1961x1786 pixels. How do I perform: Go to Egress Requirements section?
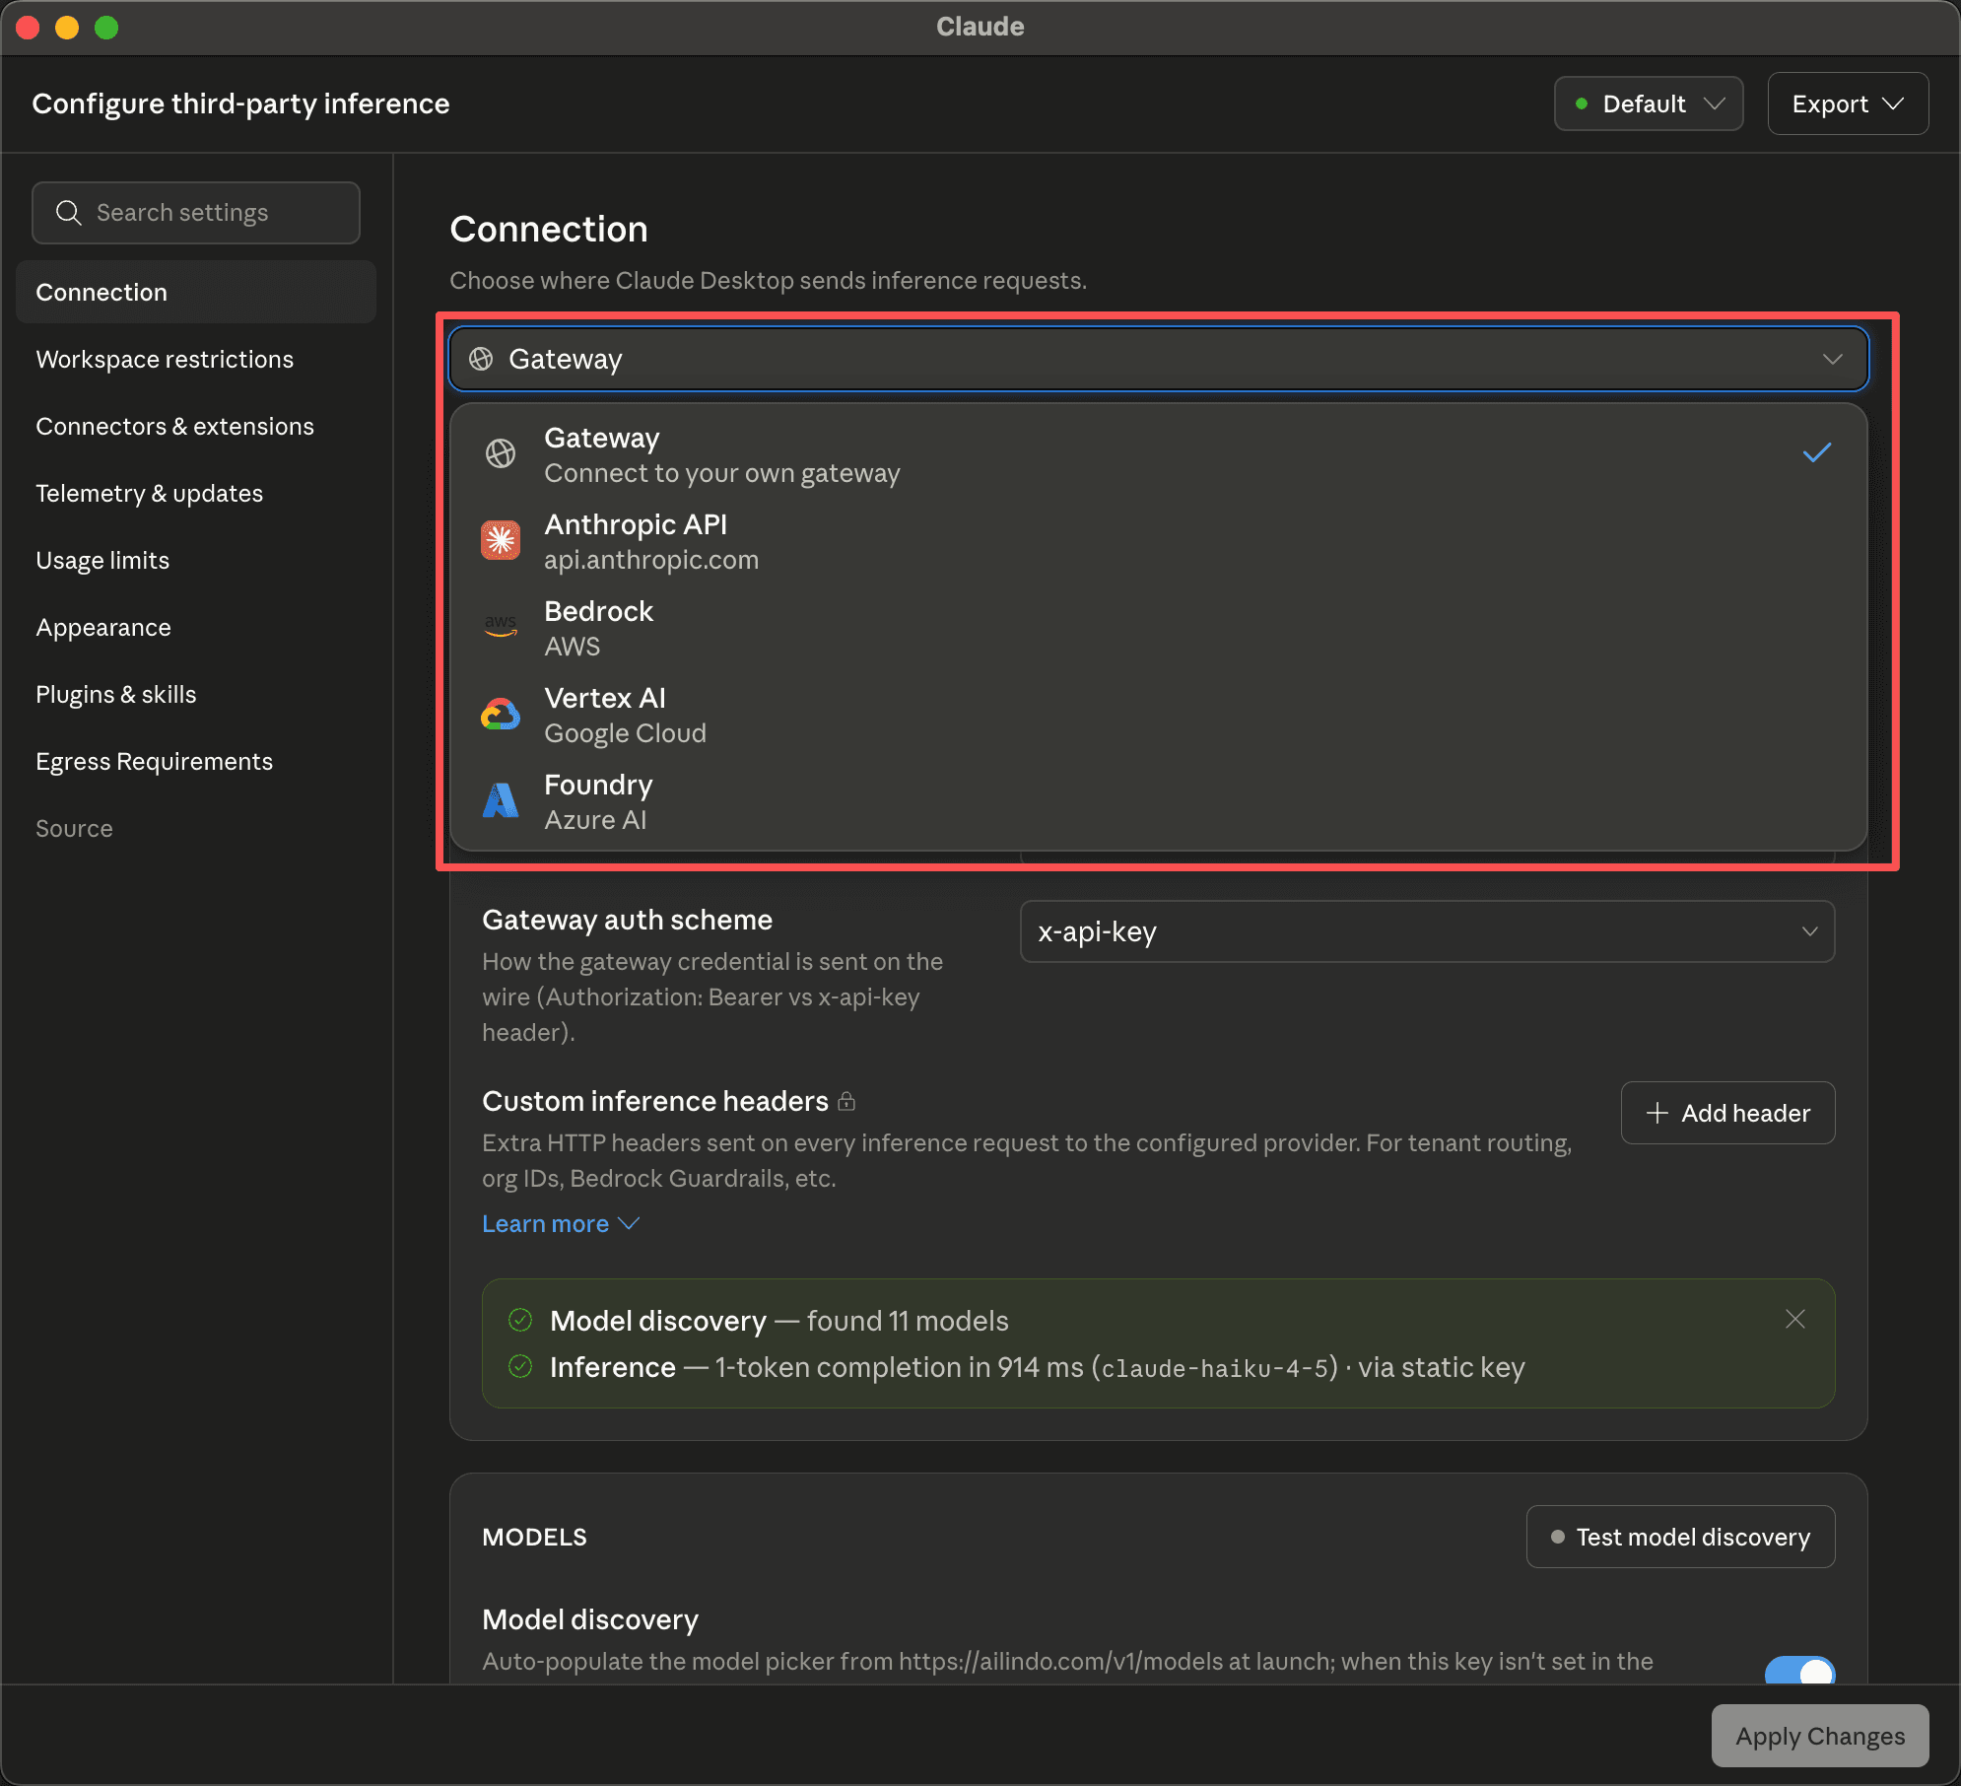click(x=196, y=761)
